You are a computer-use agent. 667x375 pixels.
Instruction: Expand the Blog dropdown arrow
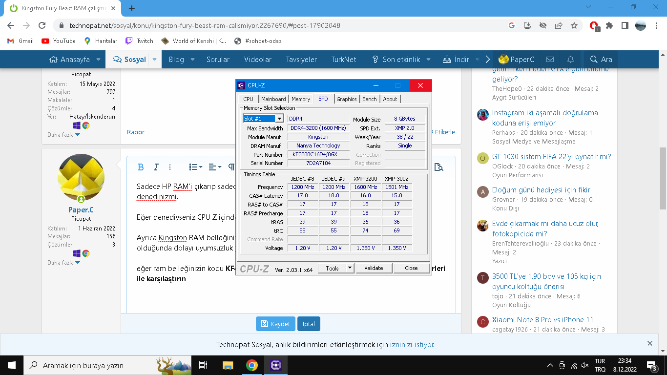[x=192, y=60]
